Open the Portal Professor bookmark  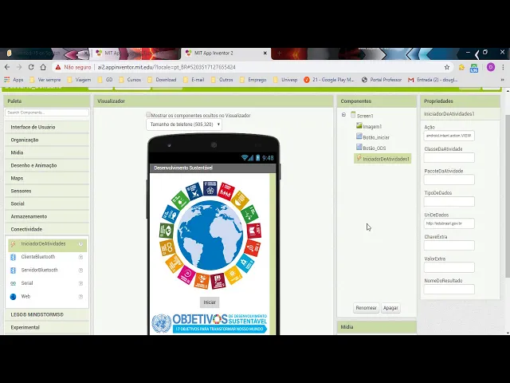click(x=382, y=80)
